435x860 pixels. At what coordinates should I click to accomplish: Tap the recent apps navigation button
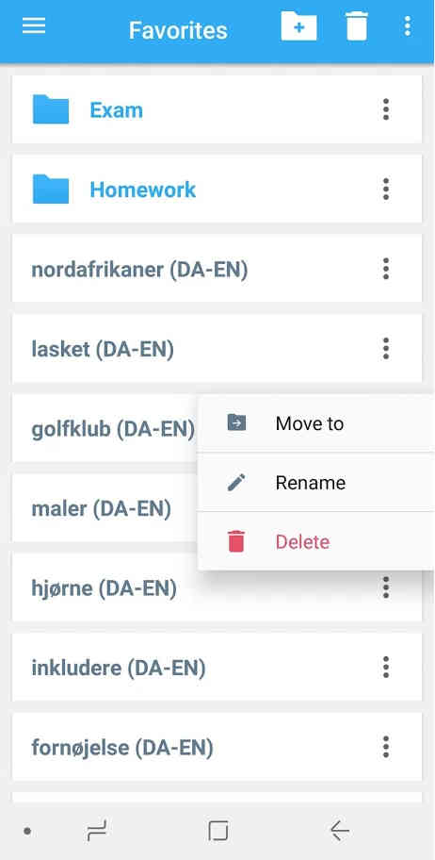coord(97,832)
